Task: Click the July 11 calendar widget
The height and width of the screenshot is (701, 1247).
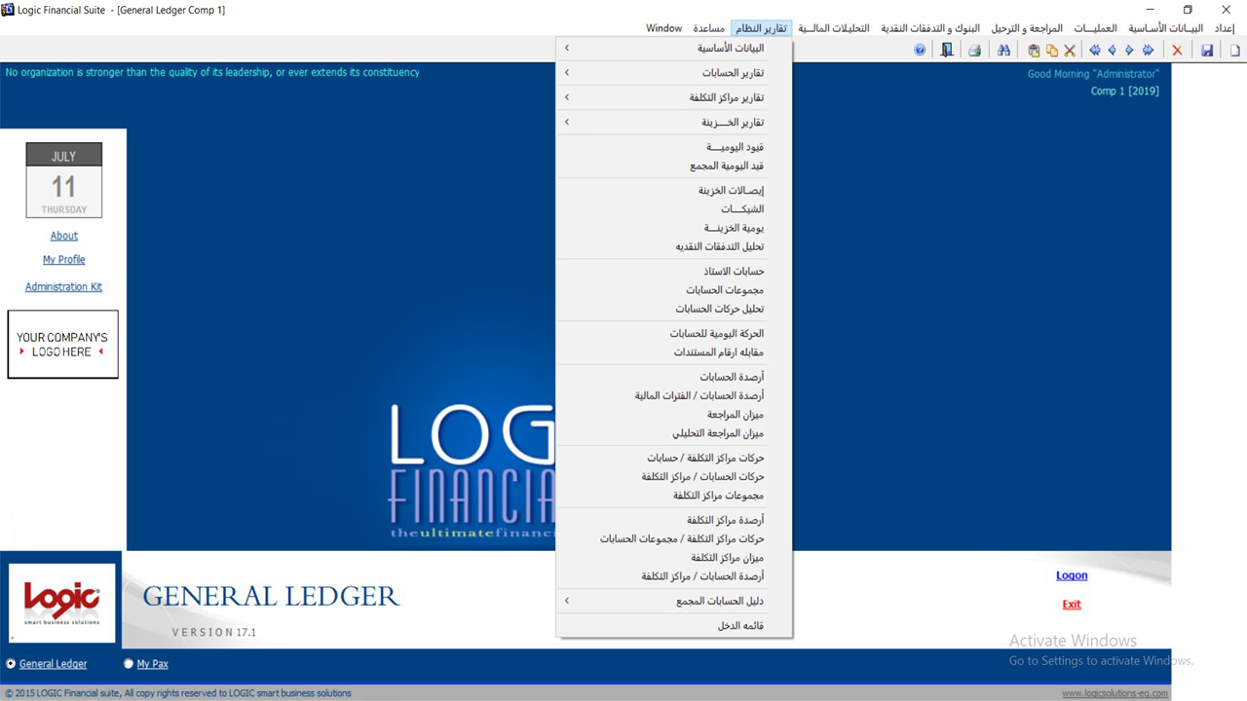Action: pyautogui.click(x=63, y=181)
